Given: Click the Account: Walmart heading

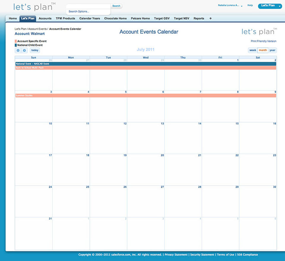Looking at the screenshot, I should [x=30, y=34].
